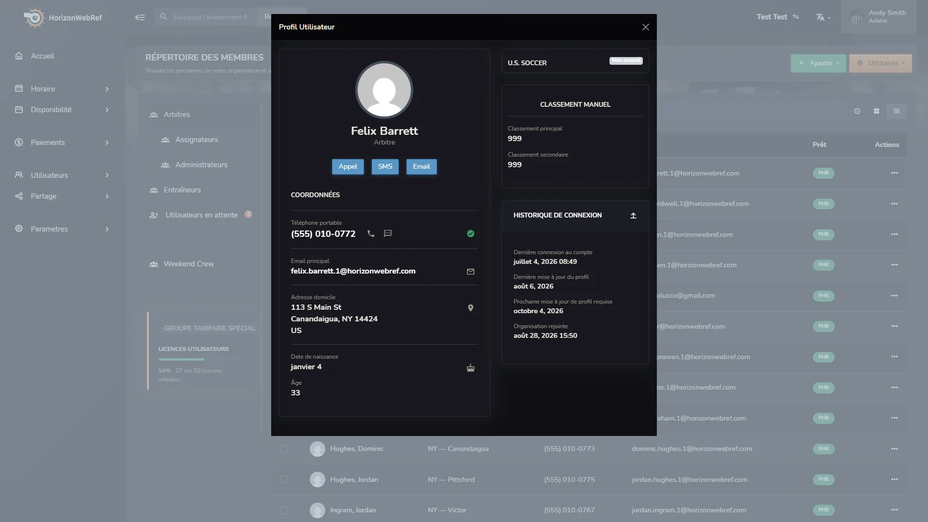Tick the checkbox for Ingram, Jordan
The width and height of the screenshot is (928, 522).
[x=284, y=510]
